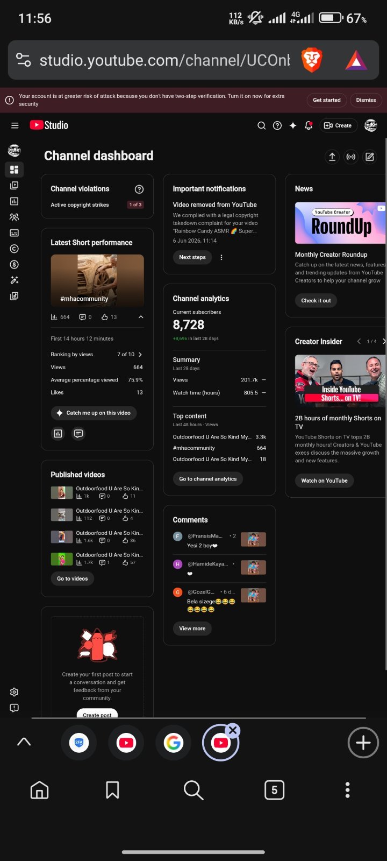
Task: Tap the address bar URL field
Action: coord(165,60)
